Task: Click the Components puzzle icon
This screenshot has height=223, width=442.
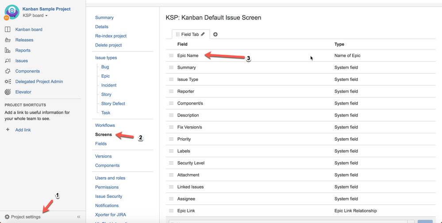Action: pos(8,71)
